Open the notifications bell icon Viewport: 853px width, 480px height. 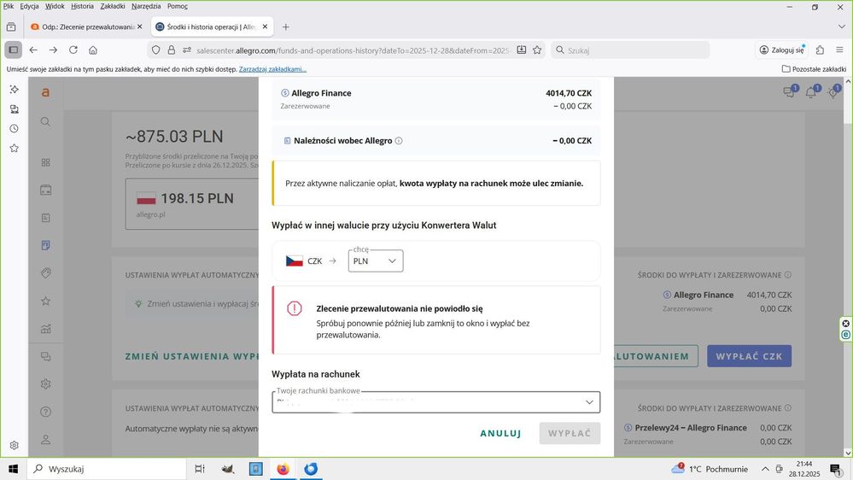pos(810,92)
